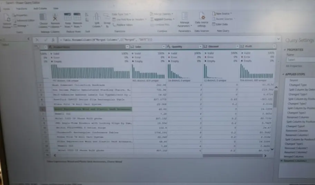Expand the formula bar chevron
The image size is (315, 185).
[278, 39]
